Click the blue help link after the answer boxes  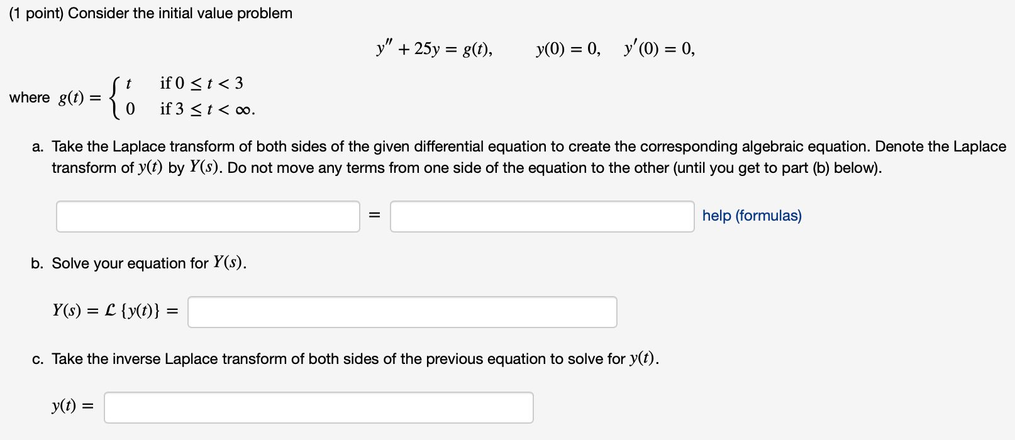pos(751,216)
